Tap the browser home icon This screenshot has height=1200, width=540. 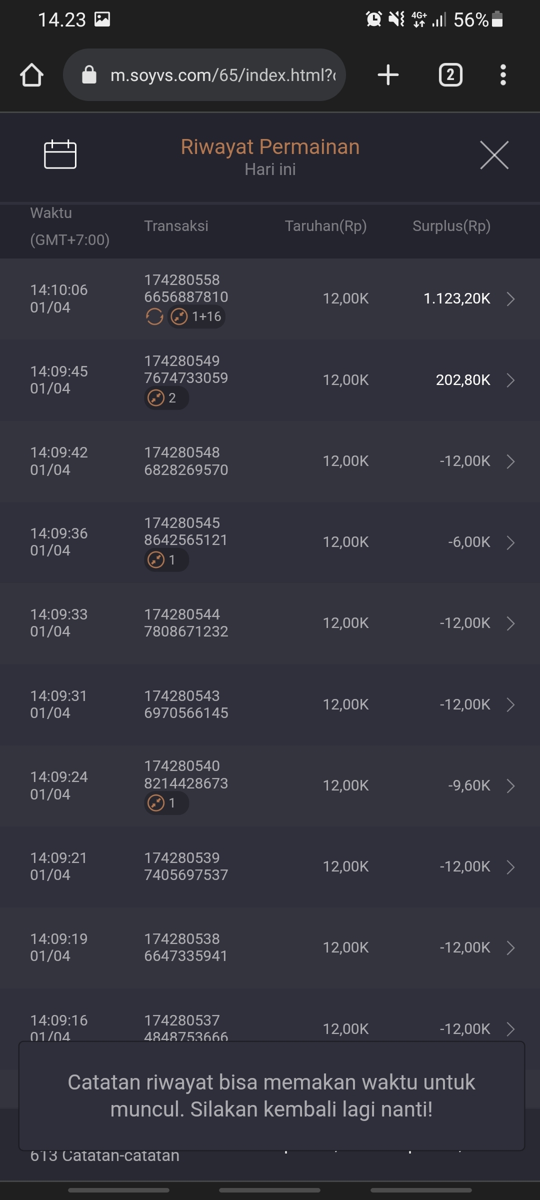[31, 75]
